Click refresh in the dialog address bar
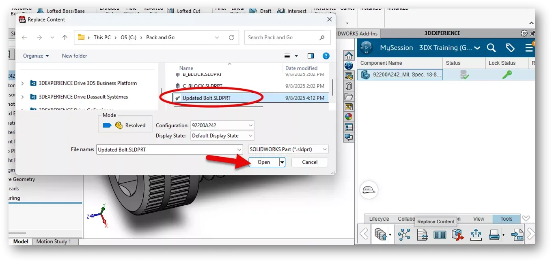Screen dimensions: 552x262 (231, 37)
